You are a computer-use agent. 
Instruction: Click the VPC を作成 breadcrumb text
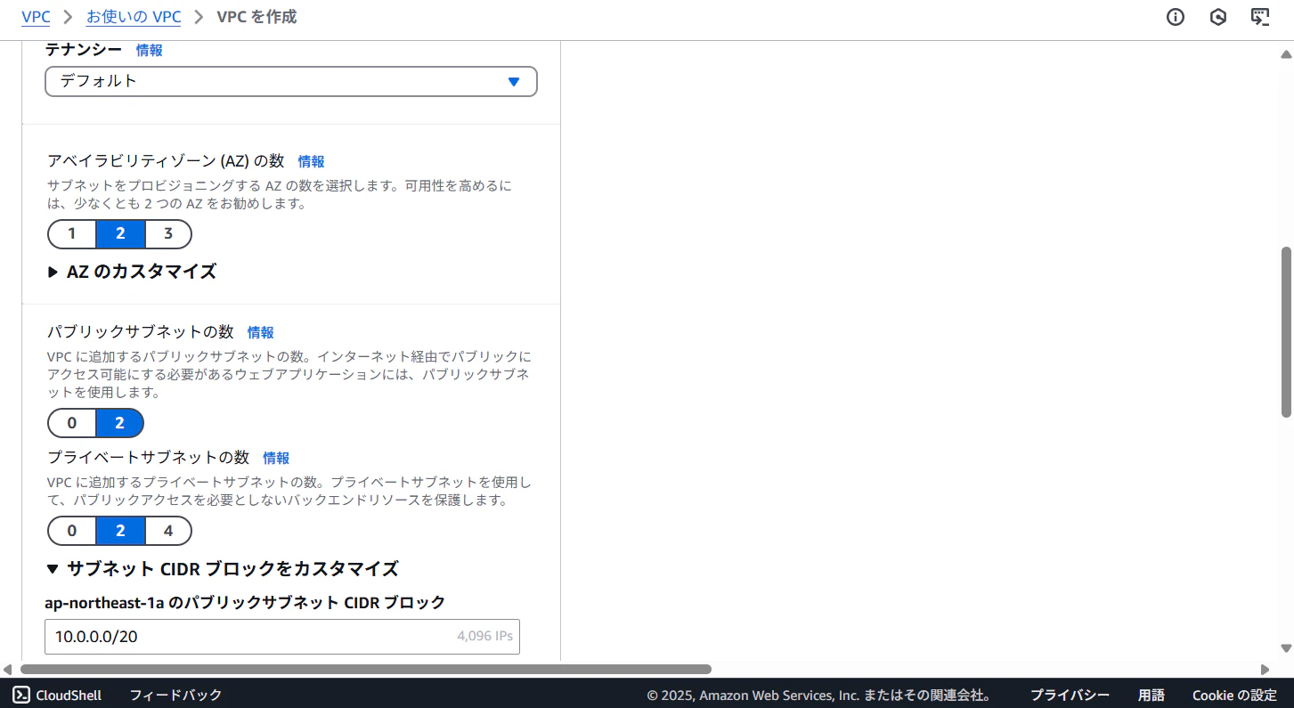tap(257, 17)
